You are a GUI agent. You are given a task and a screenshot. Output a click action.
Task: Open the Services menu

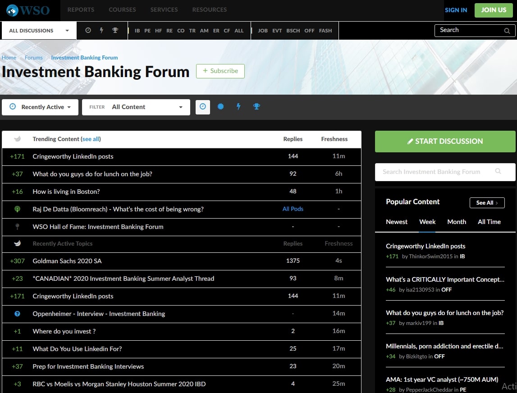[164, 10]
